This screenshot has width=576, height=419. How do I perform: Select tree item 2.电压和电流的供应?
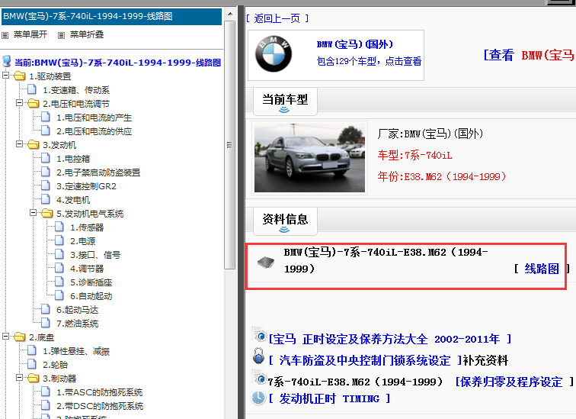(94, 131)
